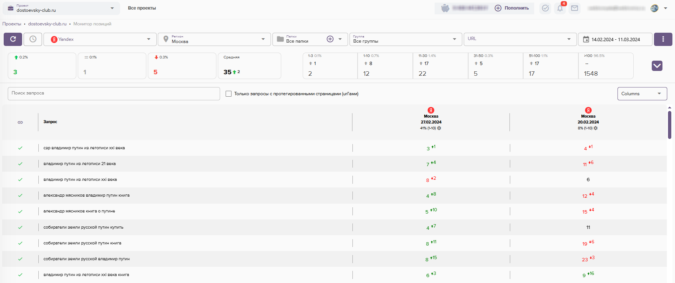Screen dimensions: 675x283
Task: Open the three-dot more options menu
Action: click(x=663, y=39)
